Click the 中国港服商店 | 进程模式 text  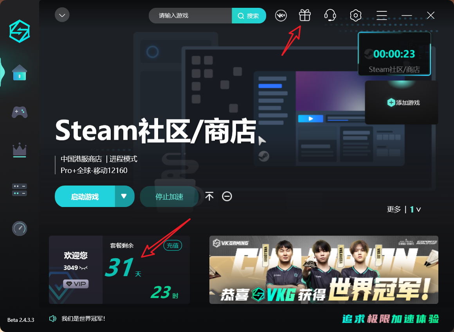click(99, 159)
